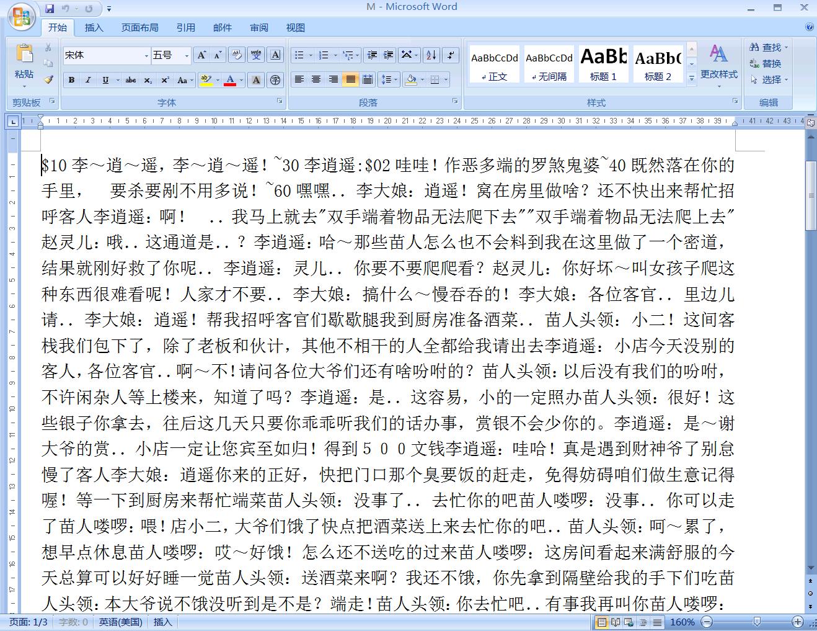Click the 更改样式 change styles button
The image size is (817, 631).
[719, 65]
